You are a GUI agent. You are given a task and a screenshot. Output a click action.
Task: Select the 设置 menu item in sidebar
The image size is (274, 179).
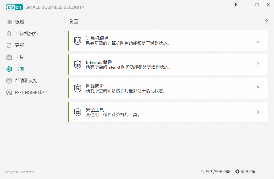[x=20, y=69]
